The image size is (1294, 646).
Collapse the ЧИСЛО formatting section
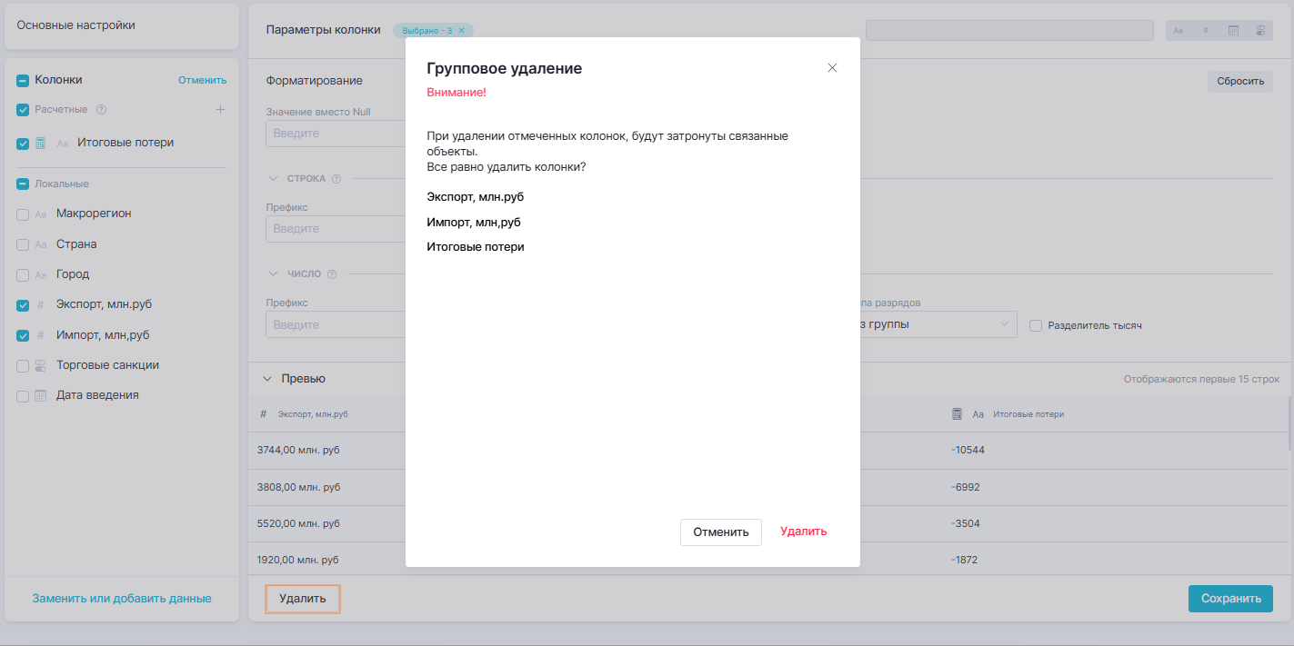coord(273,274)
